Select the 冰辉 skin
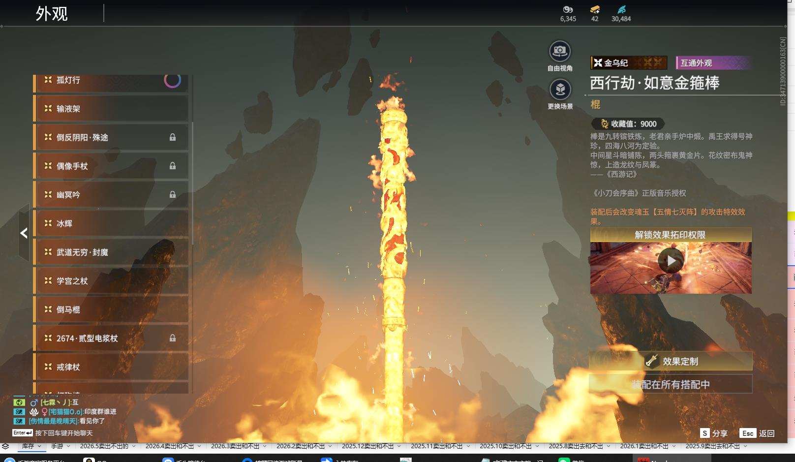This screenshot has height=462, width=795. click(111, 223)
